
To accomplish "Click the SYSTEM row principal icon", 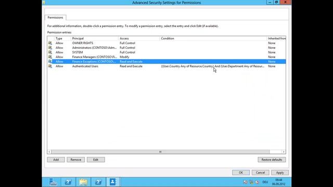I will point(50,52).
